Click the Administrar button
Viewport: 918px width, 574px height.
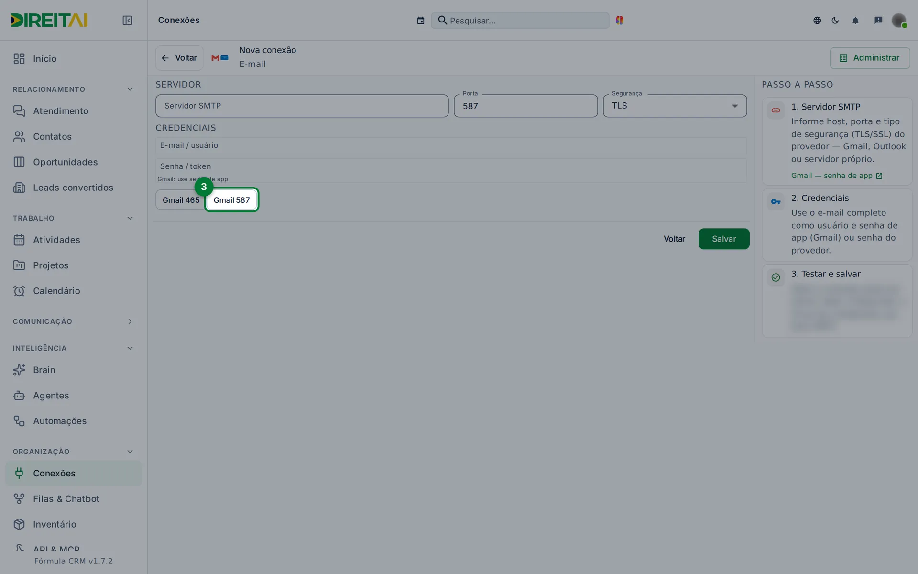(870, 58)
